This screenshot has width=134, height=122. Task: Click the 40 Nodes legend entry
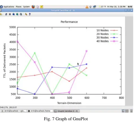click(107, 41)
